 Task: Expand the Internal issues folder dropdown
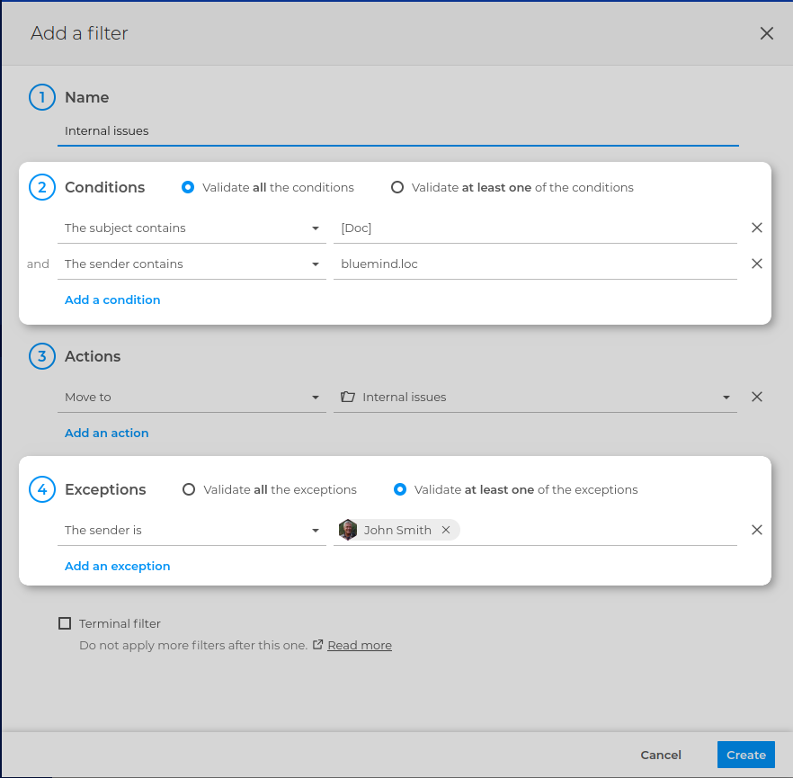point(726,398)
